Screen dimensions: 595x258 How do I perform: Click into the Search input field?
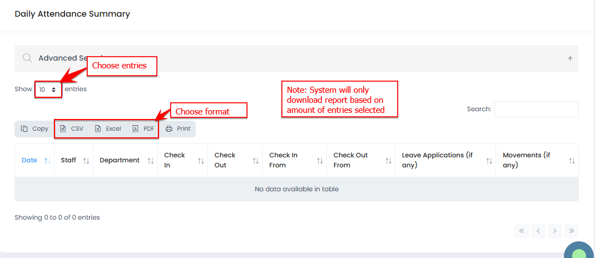[536, 110]
